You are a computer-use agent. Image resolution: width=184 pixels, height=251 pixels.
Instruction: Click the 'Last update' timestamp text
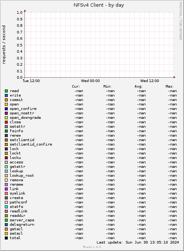138,242
